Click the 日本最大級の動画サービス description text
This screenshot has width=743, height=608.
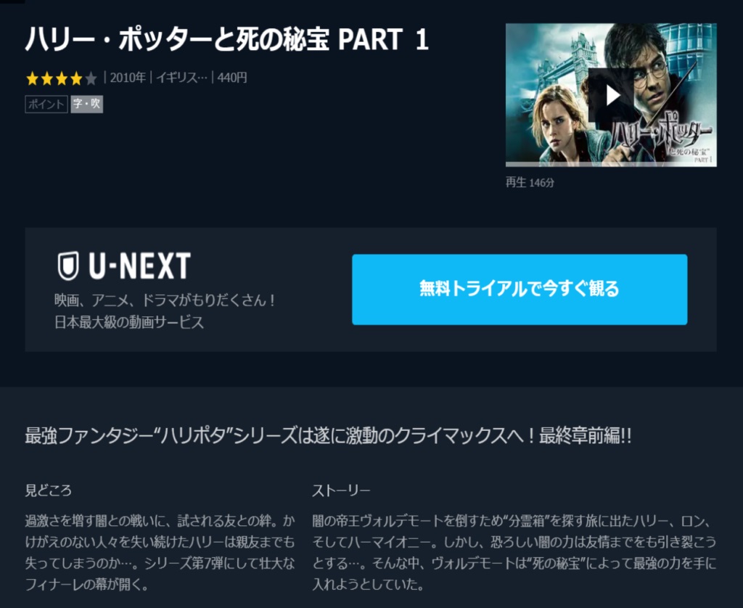[129, 322]
